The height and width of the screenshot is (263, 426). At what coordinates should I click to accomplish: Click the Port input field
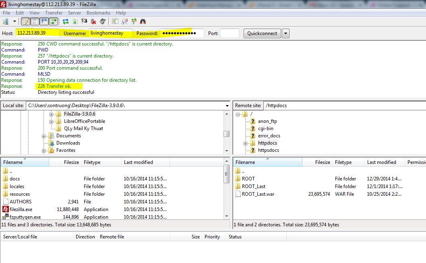click(x=230, y=33)
